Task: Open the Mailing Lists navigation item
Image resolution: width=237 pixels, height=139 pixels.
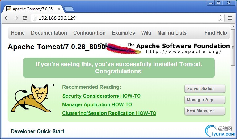Action: point(172,33)
